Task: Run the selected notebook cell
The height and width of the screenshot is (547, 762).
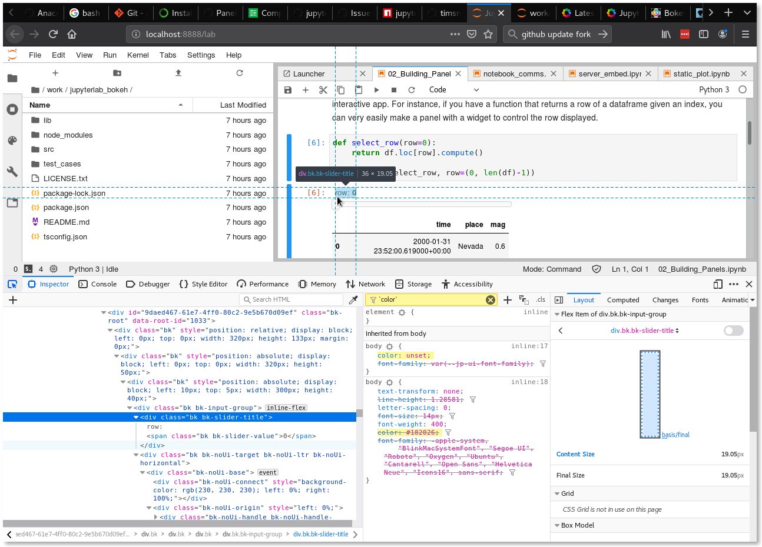Action: point(376,90)
